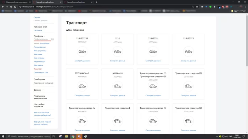Click car icon on the 7717564414--1 card

(82, 86)
